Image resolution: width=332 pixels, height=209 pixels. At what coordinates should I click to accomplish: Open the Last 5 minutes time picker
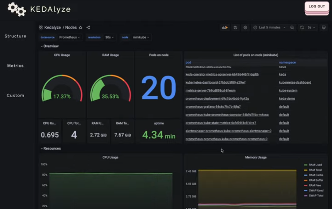tap(270, 28)
